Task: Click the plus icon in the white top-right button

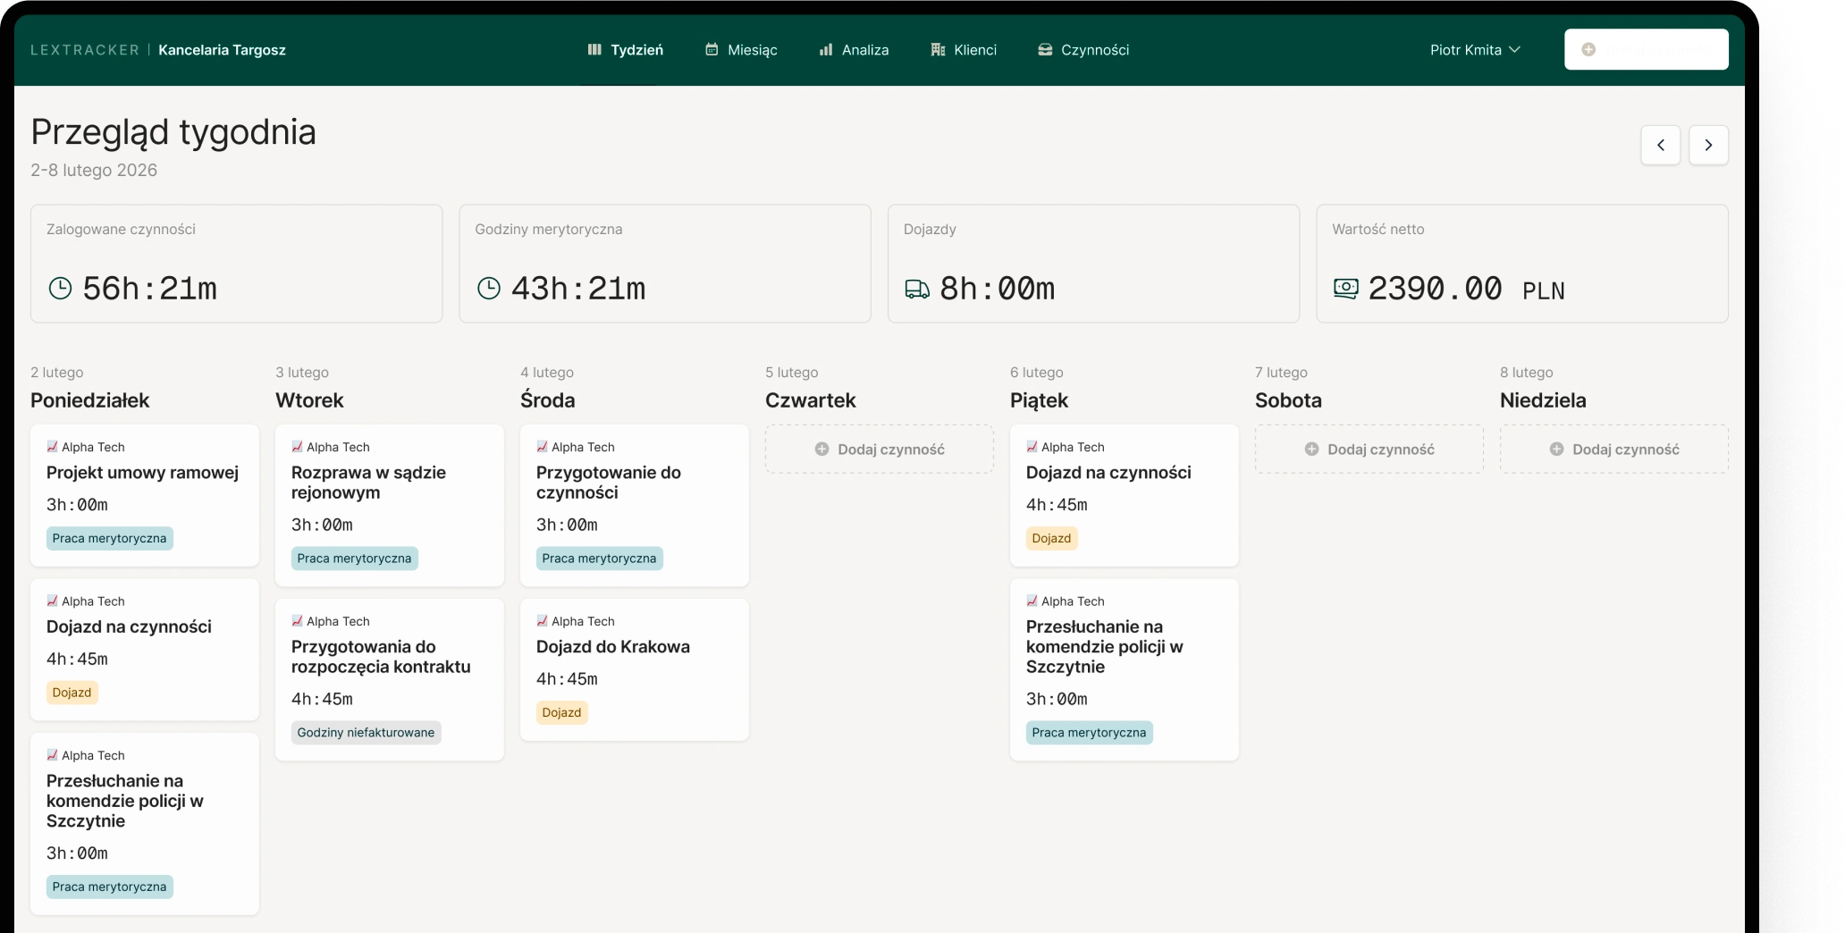Action: [1588, 50]
